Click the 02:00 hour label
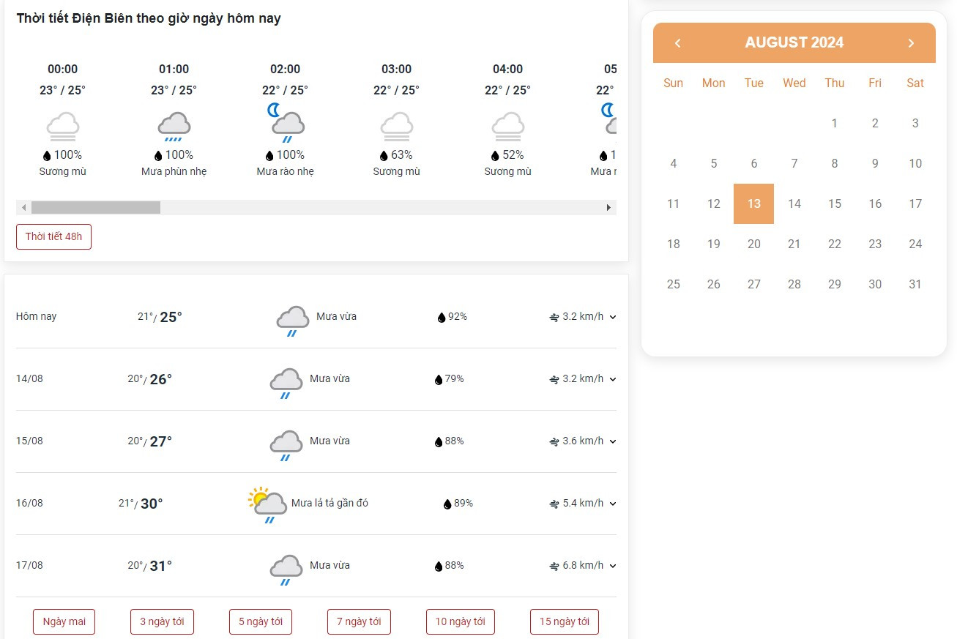This screenshot has height=639, width=957. (286, 70)
